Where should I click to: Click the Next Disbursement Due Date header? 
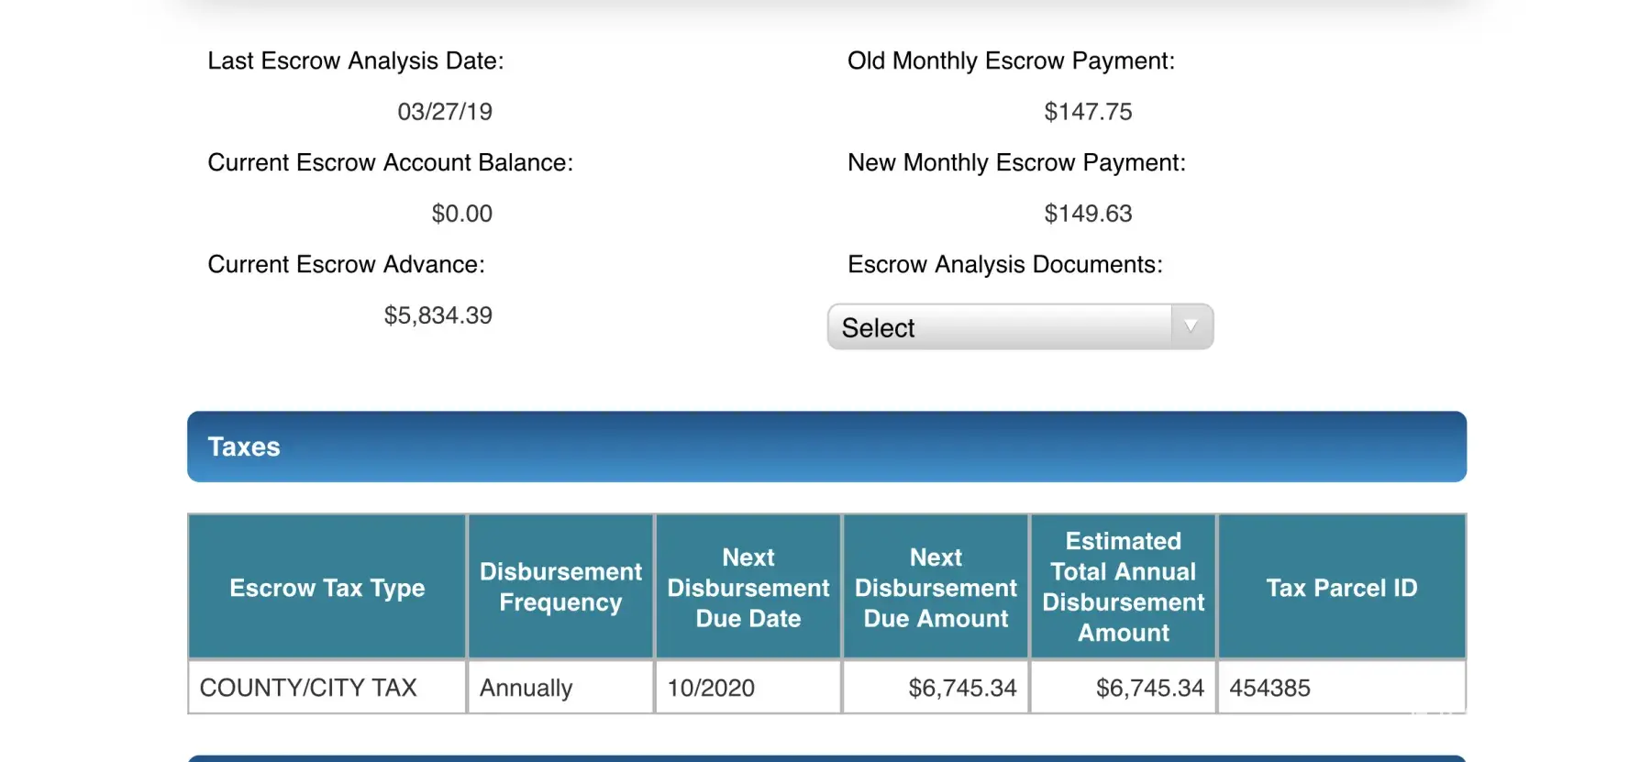click(748, 588)
